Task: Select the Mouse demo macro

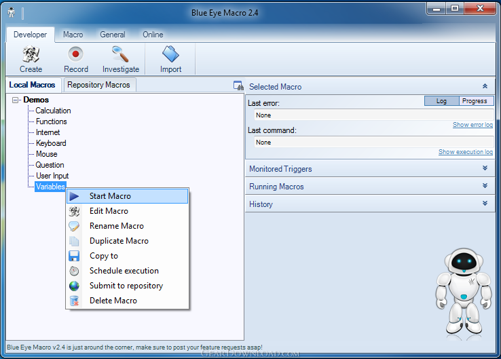Action: click(47, 154)
